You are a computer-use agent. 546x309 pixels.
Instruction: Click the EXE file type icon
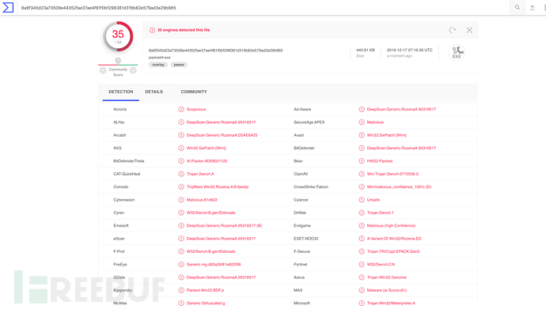pyautogui.click(x=457, y=53)
